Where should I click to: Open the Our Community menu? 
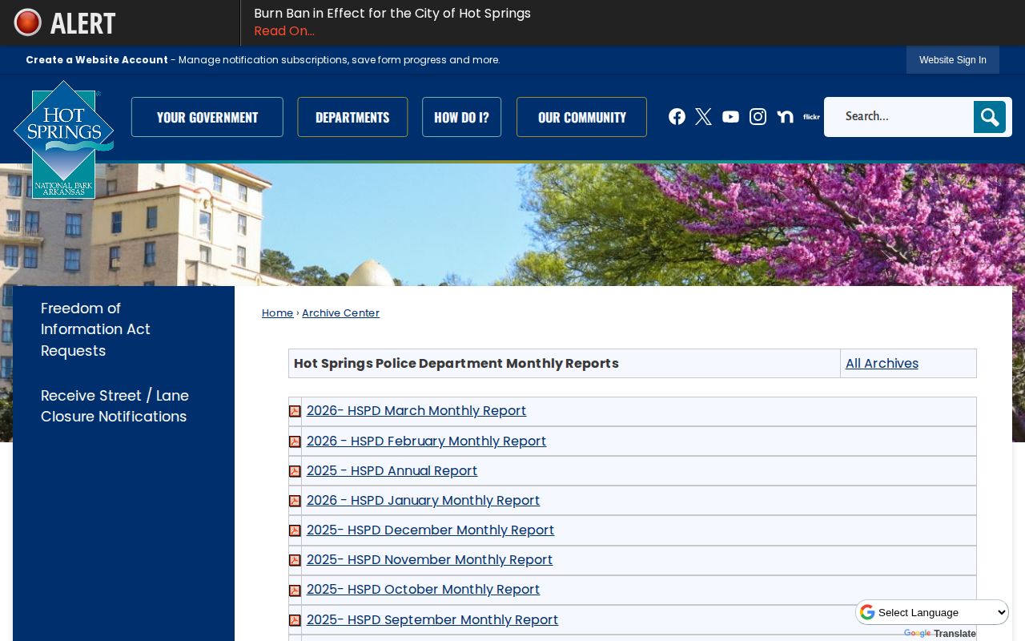click(x=581, y=117)
